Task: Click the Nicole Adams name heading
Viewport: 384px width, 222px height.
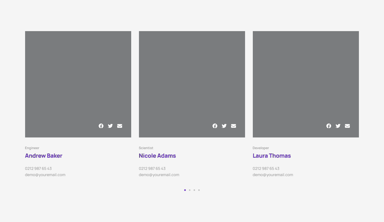Action: click(157, 156)
